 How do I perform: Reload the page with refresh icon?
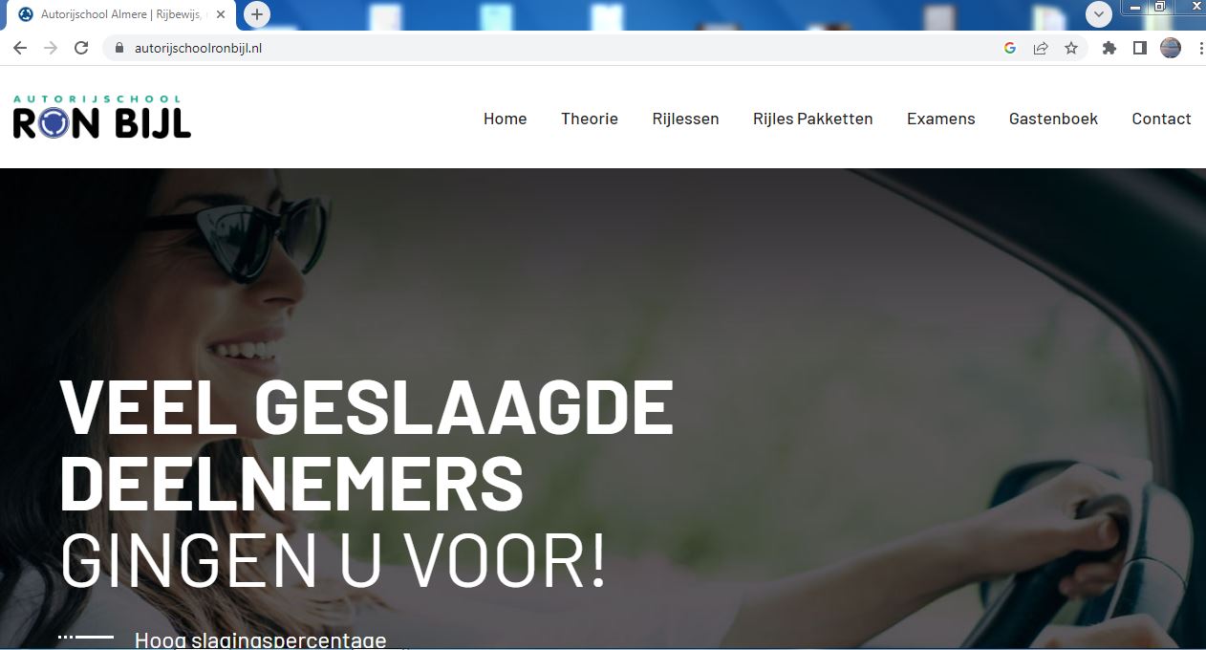click(x=81, y=48)
